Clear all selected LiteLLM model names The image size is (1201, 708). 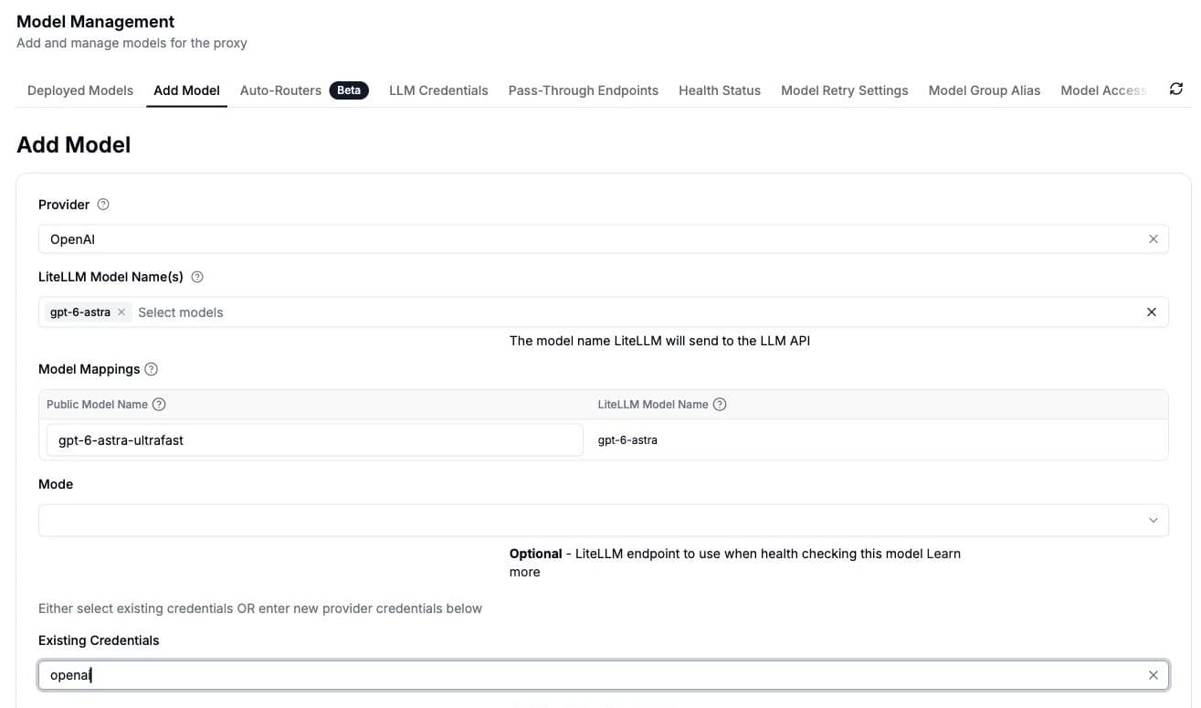click(x=1152, y=312)
